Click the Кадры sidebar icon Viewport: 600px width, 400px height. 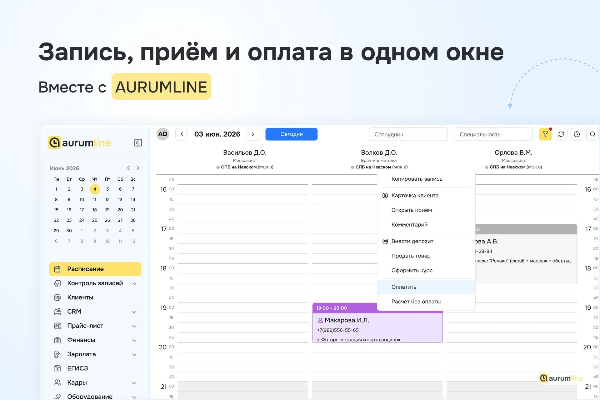(x=57, y=382)
